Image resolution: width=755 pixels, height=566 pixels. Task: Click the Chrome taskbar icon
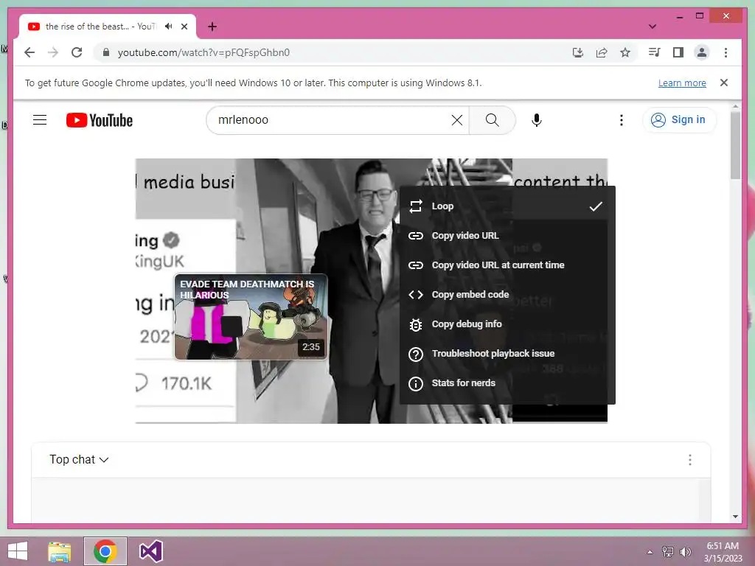point(105,551)
